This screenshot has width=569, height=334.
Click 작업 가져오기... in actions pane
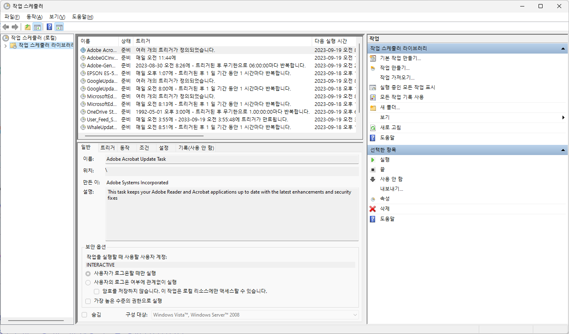[x=397, y=78]
